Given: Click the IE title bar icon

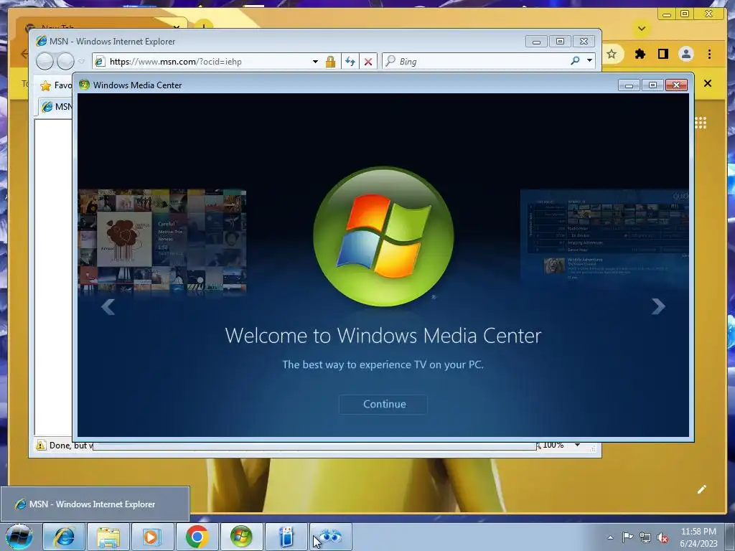Looking at the screenshot, I should 41,41.
